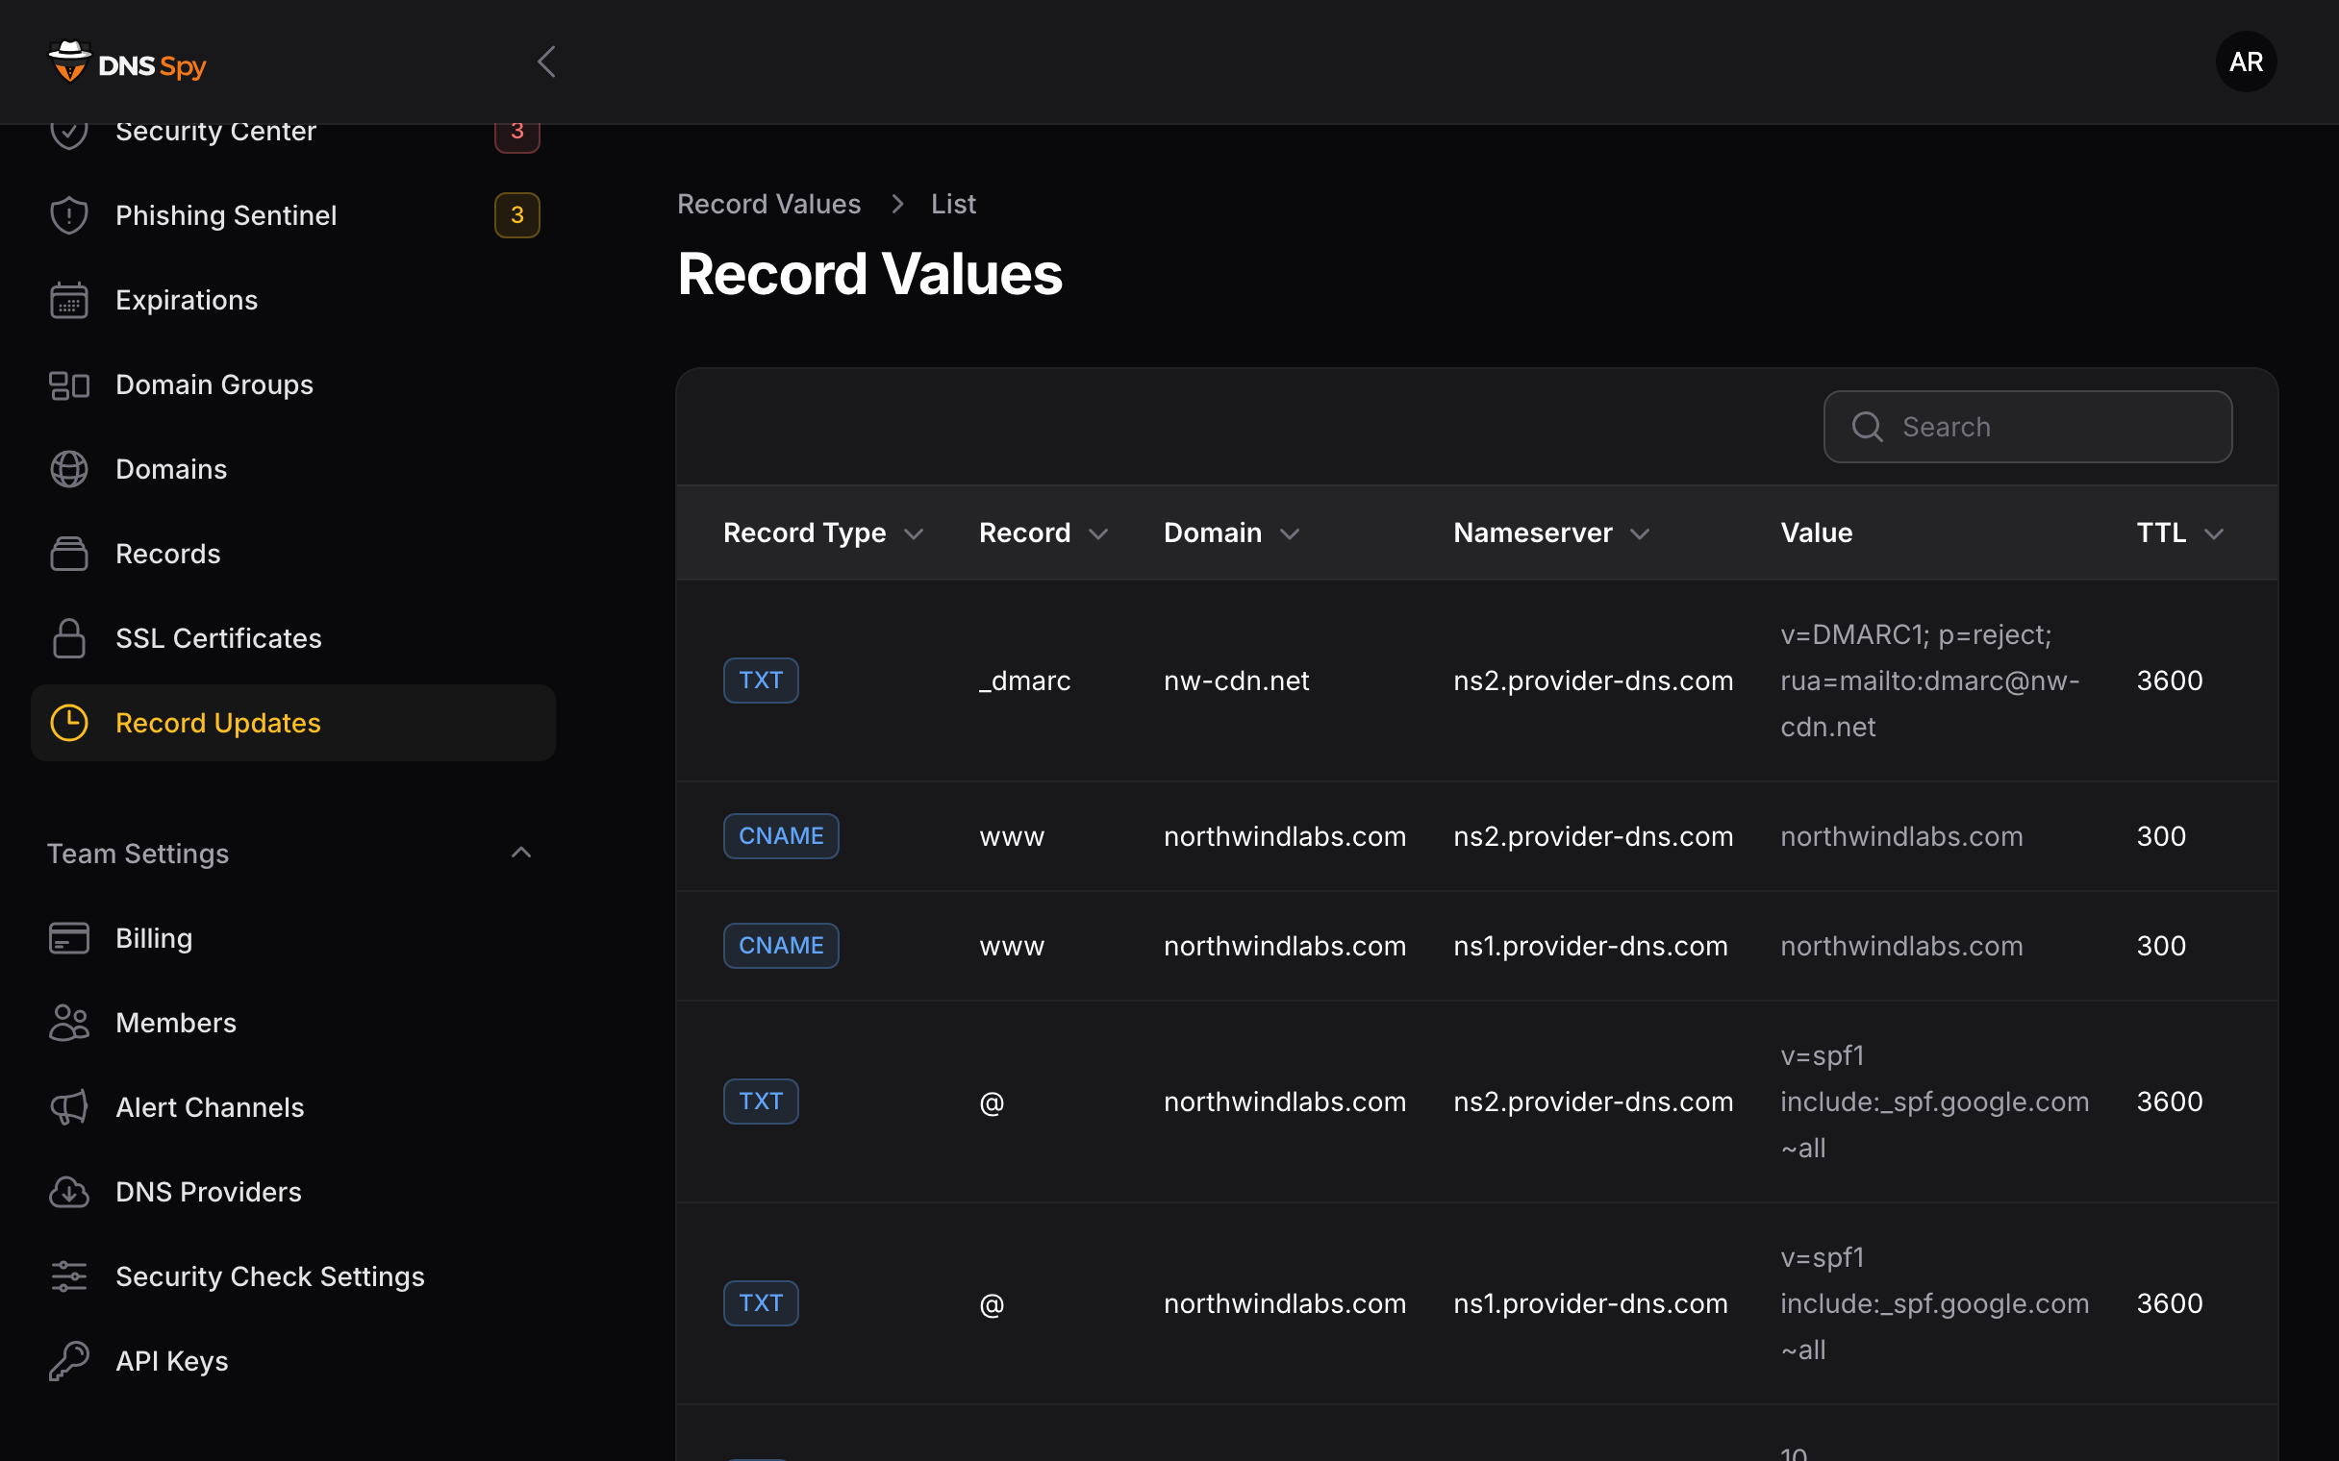Click the API Keys key icon
This screenshot has width=2339, height=1461.
click(68, 1360)
